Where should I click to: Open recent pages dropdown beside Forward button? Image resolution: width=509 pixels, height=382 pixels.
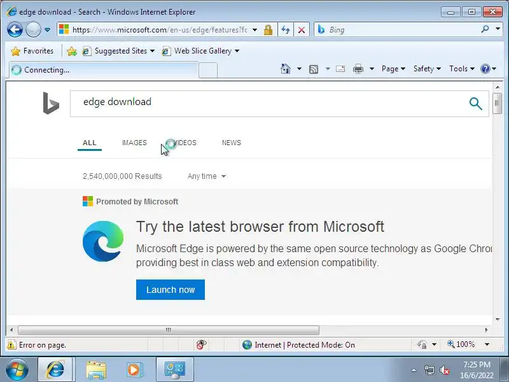click(47, 30)
